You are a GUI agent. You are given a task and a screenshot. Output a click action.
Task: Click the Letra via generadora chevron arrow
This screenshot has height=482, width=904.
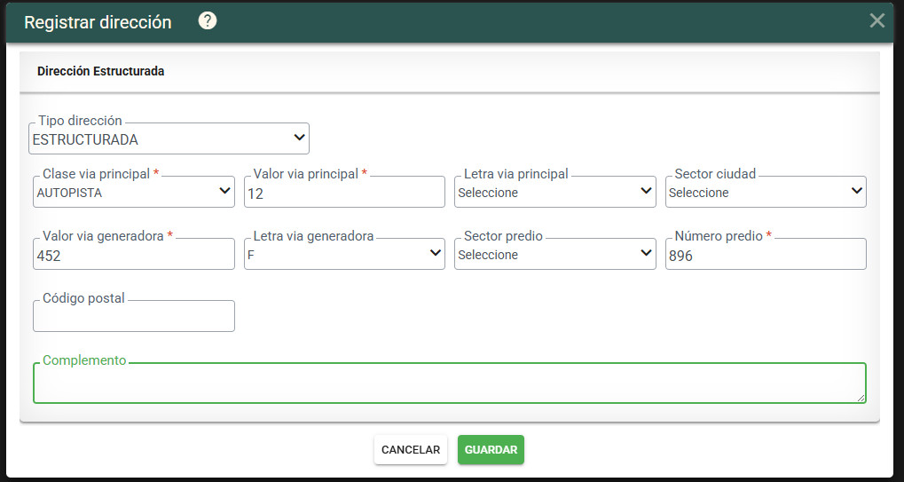436,252
